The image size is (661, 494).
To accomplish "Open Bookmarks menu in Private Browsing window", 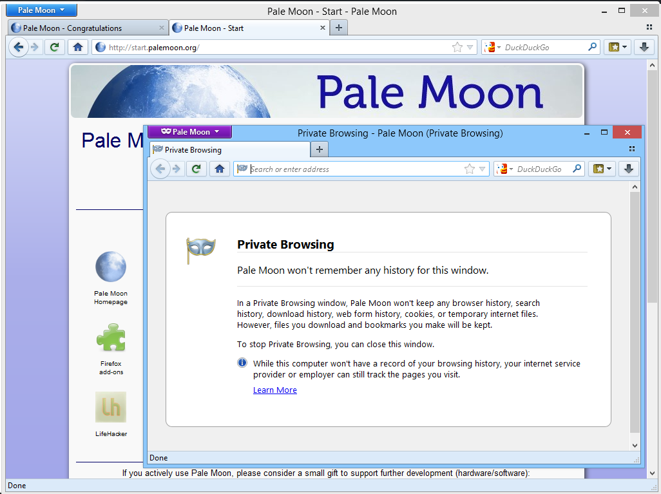I will [602, 169].
